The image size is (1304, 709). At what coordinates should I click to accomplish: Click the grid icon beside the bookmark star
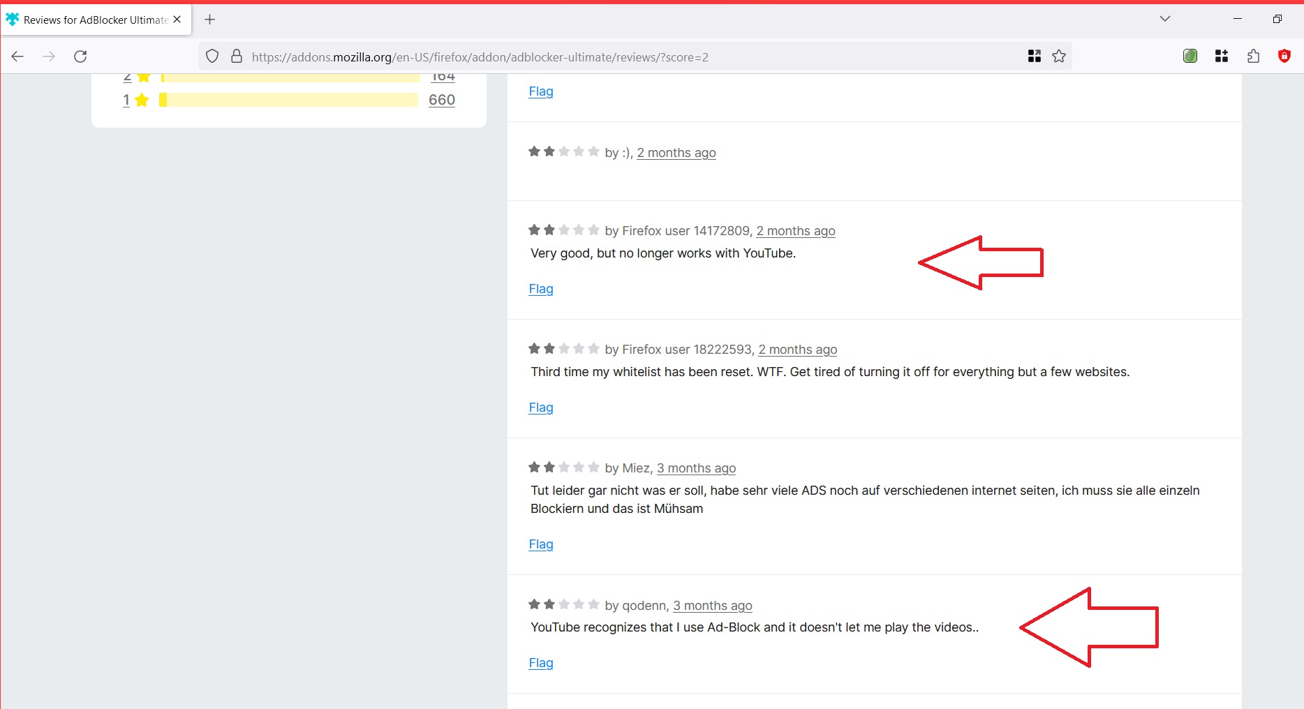1035,57
